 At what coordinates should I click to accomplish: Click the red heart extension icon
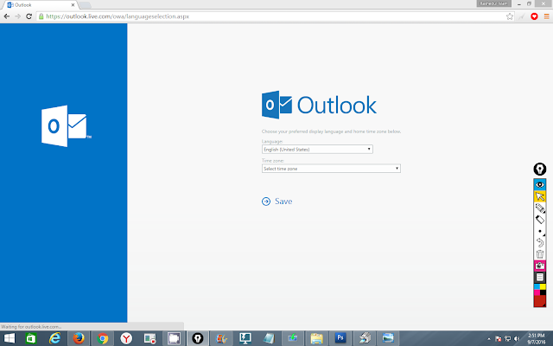pos(534,16)
